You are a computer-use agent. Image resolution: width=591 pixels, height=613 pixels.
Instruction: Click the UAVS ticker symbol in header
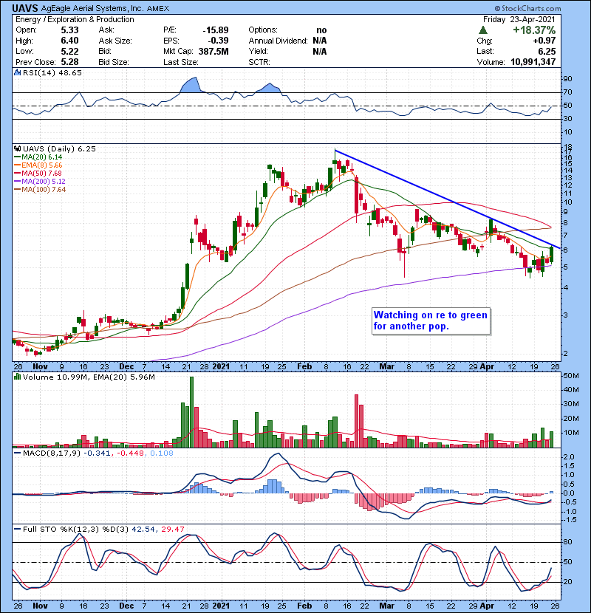(25, 8)
